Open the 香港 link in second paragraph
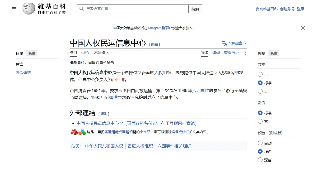The width and height of the screenshot is (317, 178). (x=114, y=98)
